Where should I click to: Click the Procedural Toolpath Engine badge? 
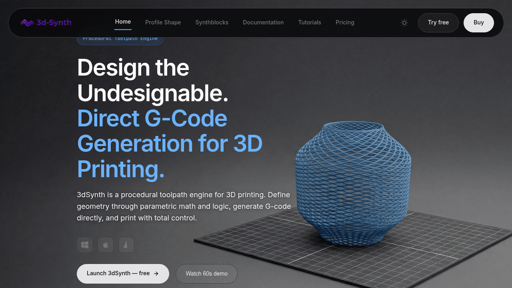[120, 38]
